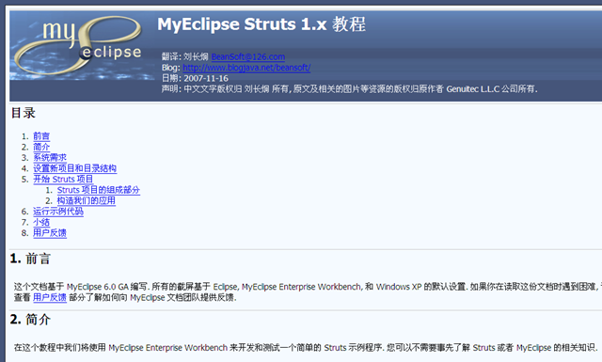Click the copyright notice mentioning Genuitec L.L.C
The height and width of the screenshot is (362, 602).
349,89
